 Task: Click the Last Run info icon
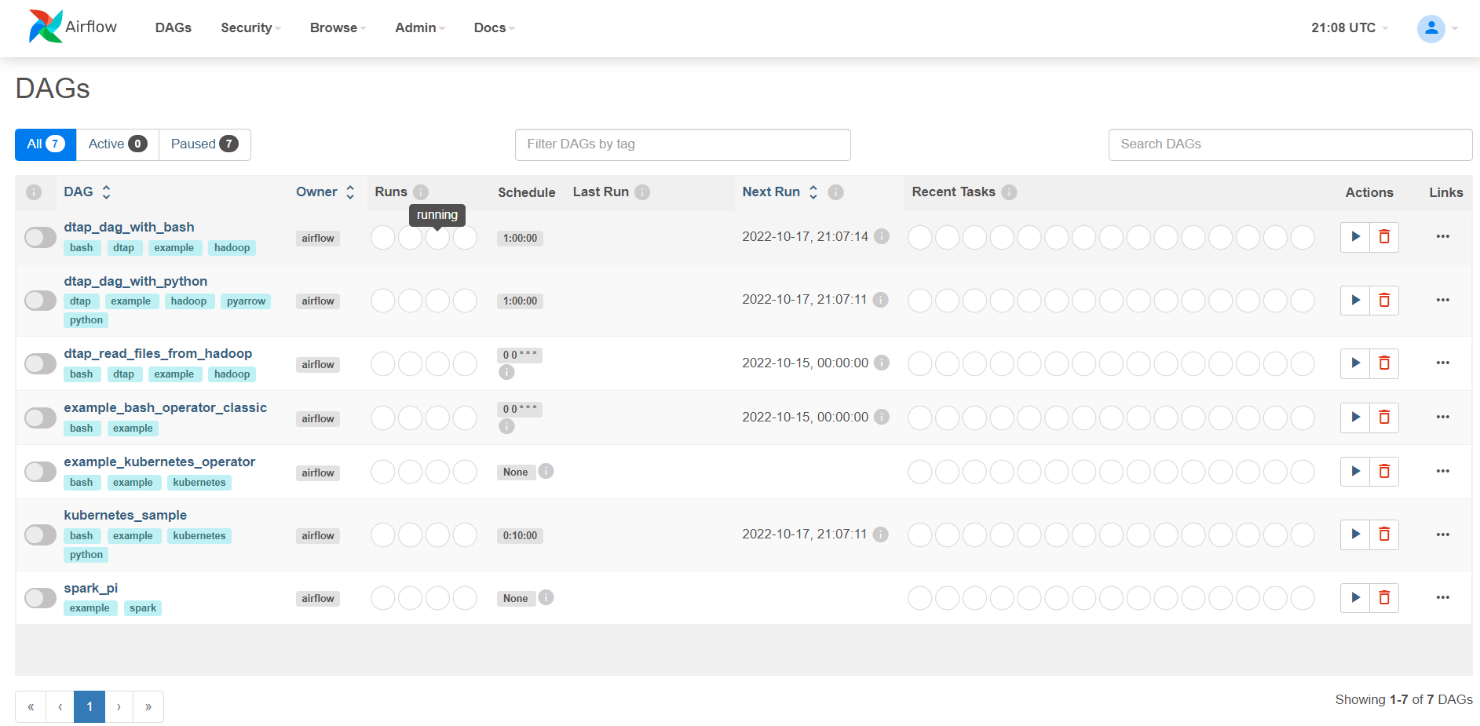[x=642, y=192]
